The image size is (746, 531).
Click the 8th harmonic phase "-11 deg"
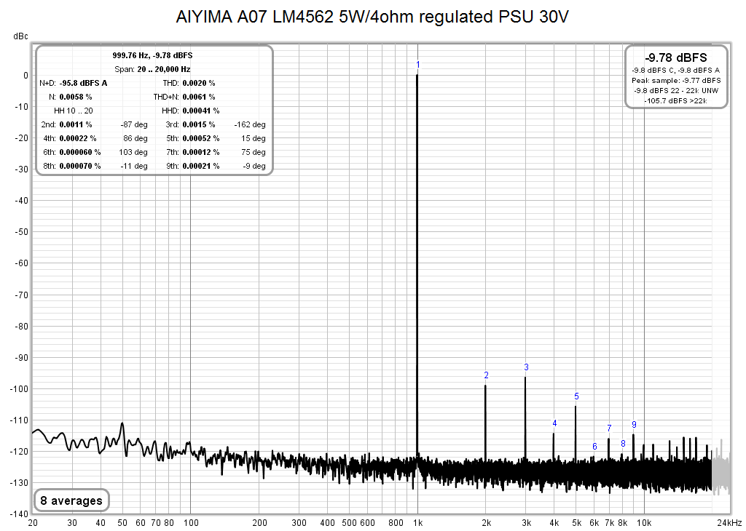(x=134, y=166)
